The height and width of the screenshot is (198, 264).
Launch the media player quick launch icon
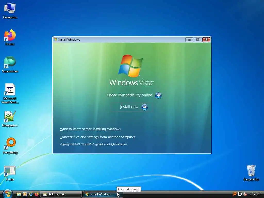(24, 194)
